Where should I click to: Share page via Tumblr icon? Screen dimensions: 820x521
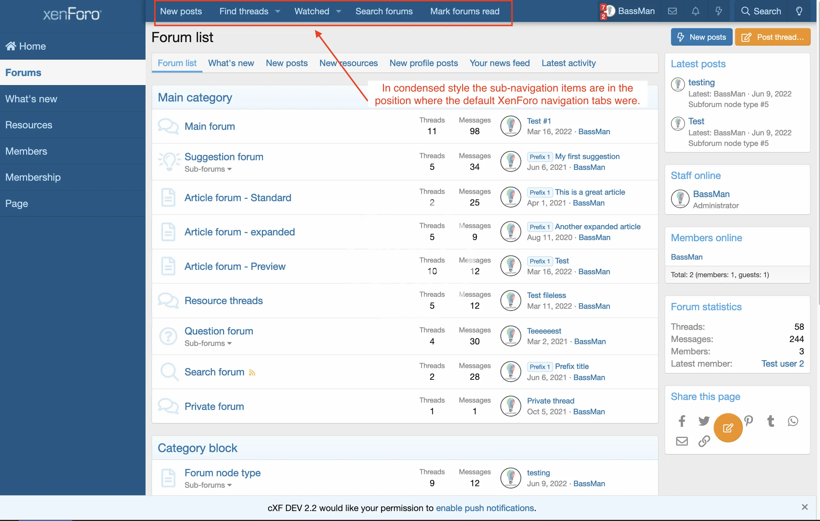771,421
